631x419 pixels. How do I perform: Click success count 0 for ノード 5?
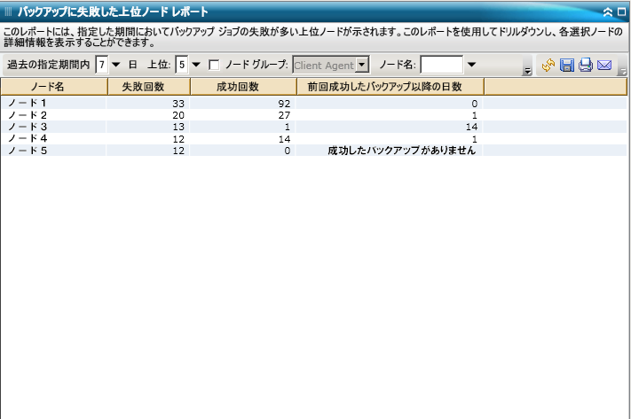[x=287, y=151]
